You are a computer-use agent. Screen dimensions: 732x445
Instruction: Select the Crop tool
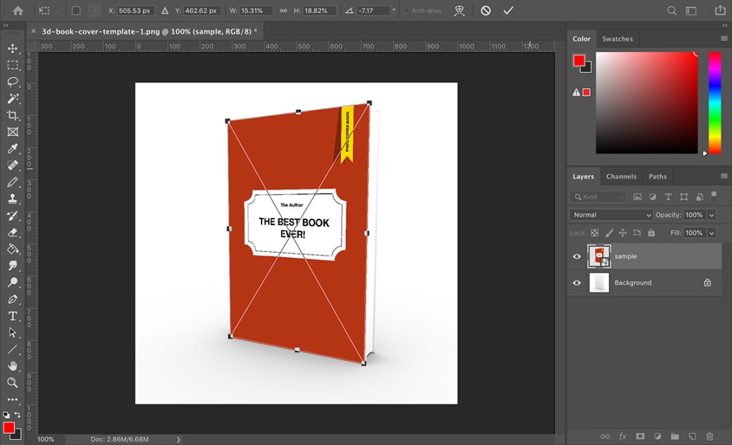coord(11,114)
